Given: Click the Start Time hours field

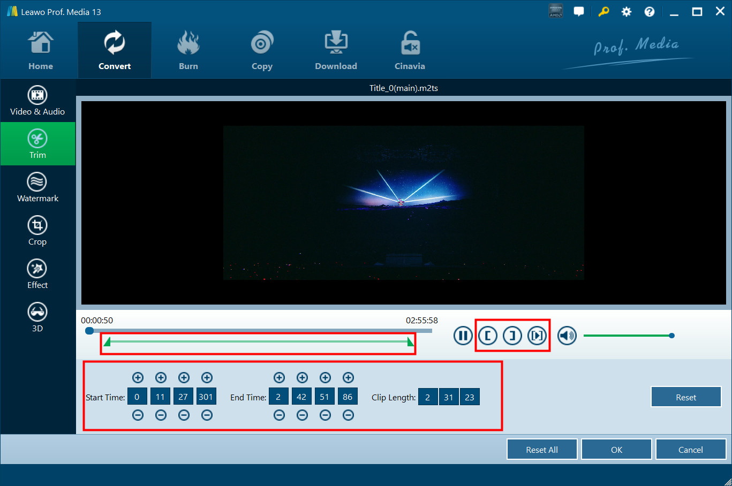Looking at the screenshot, I should (137, 397).
